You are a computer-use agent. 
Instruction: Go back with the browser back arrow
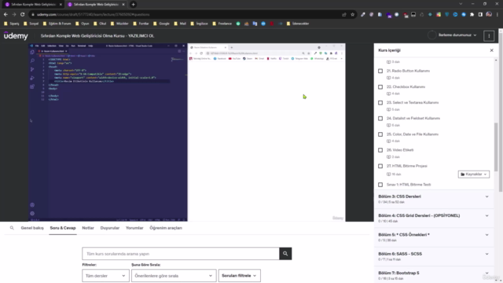click(x=6, y=14)
